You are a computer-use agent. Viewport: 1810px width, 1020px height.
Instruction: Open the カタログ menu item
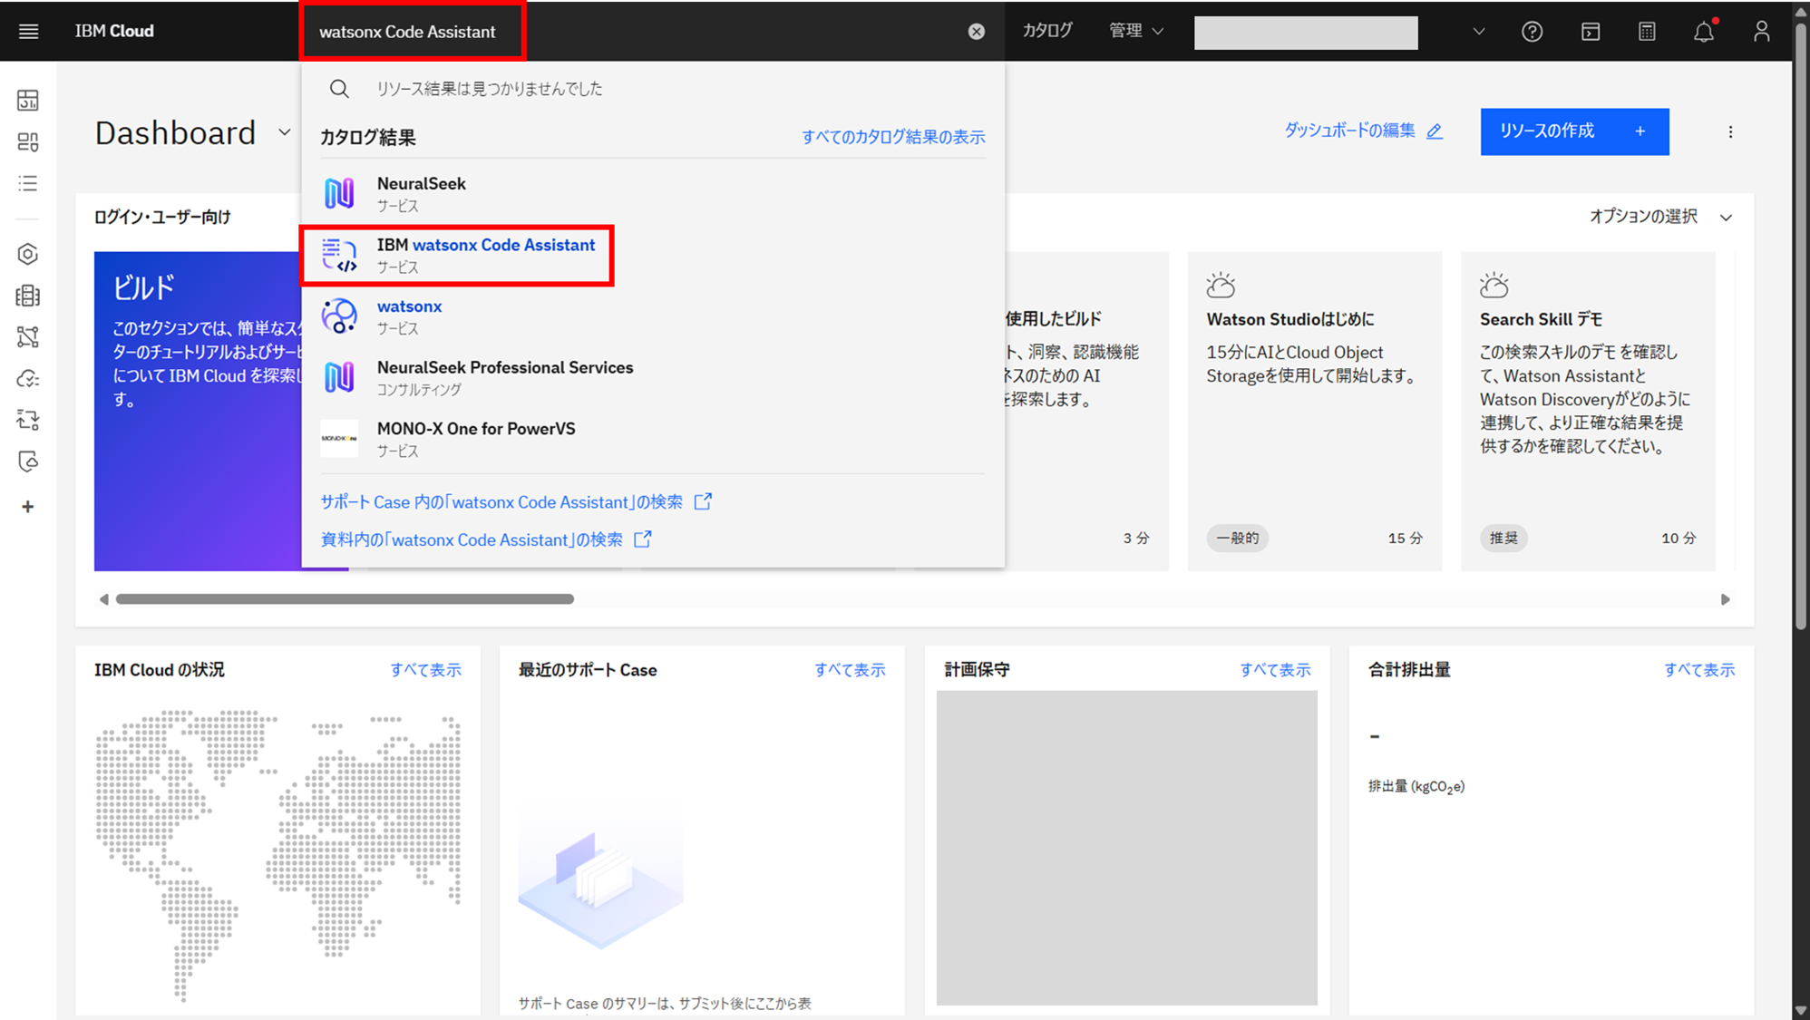click(x=1047, y=31)
